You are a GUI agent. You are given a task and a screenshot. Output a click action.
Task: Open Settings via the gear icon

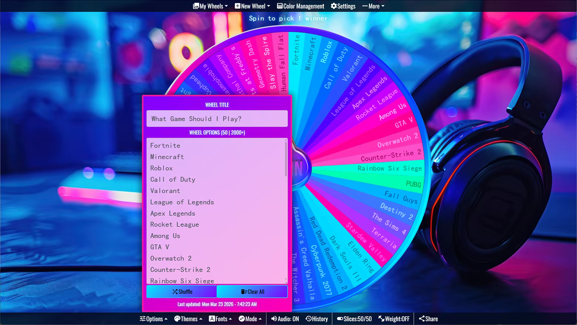coord(334,6)
